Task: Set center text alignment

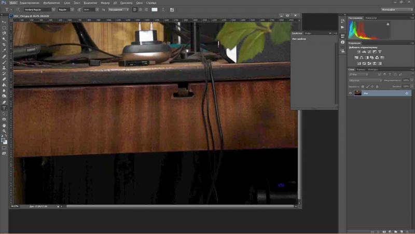Action: click(x=140, y=9)
